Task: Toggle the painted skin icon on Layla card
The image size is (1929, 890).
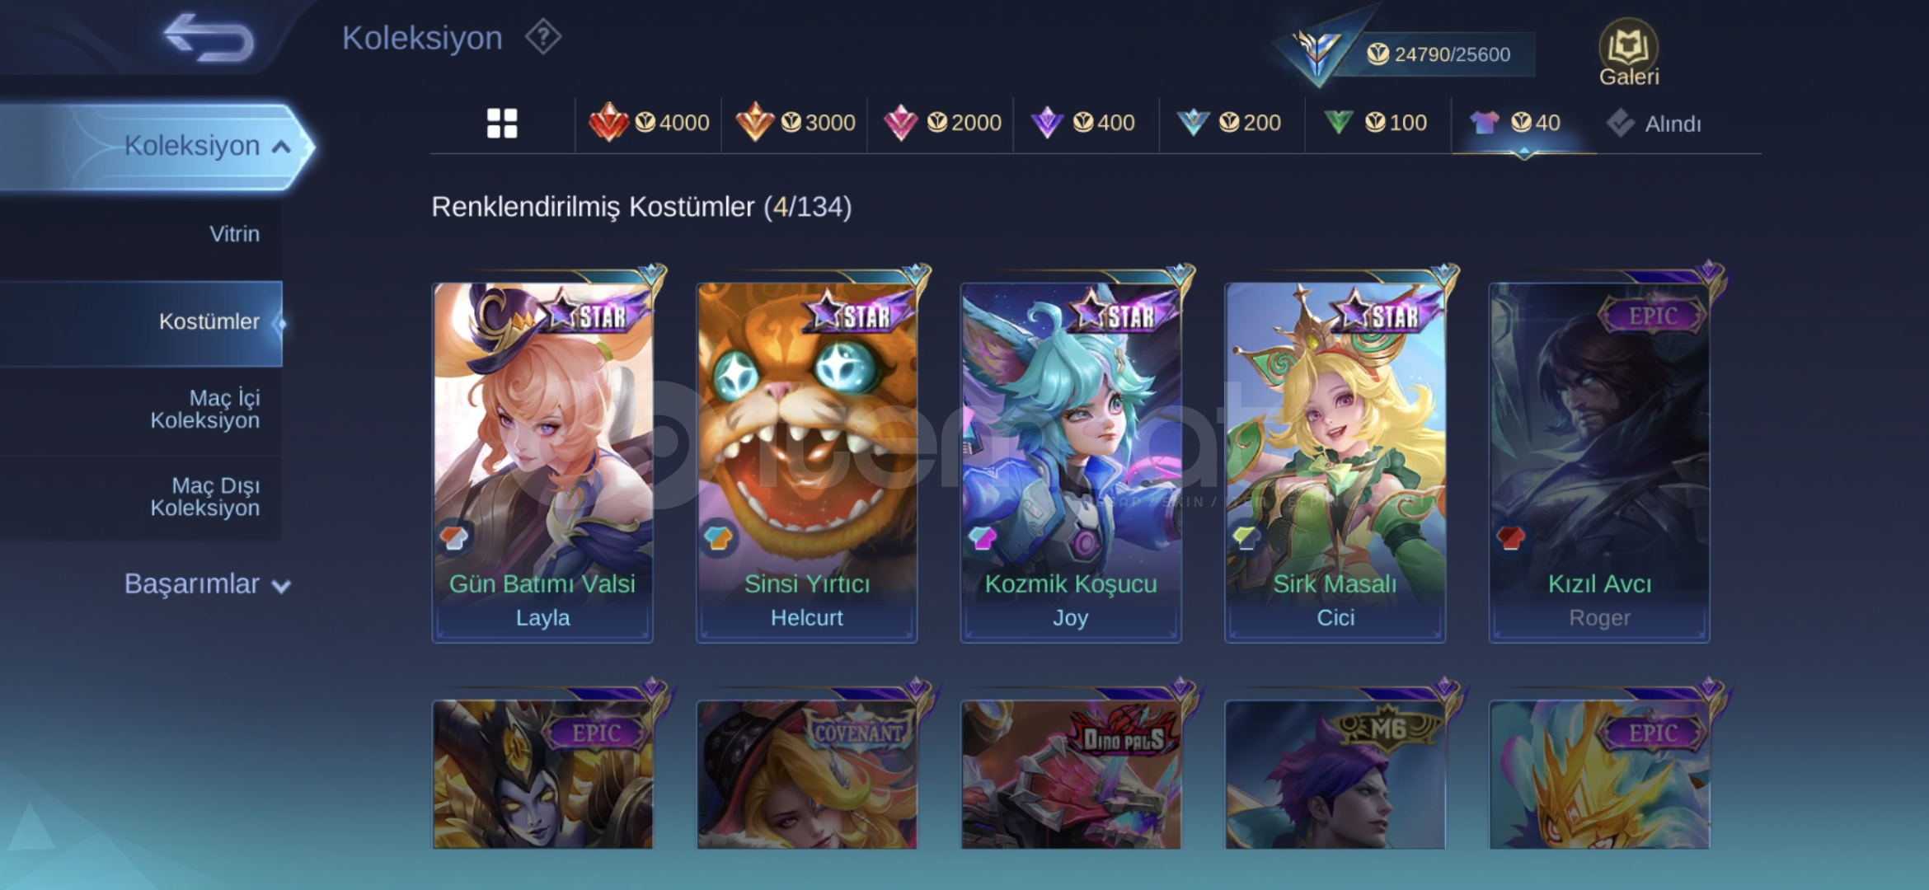Action: (454, 538)
